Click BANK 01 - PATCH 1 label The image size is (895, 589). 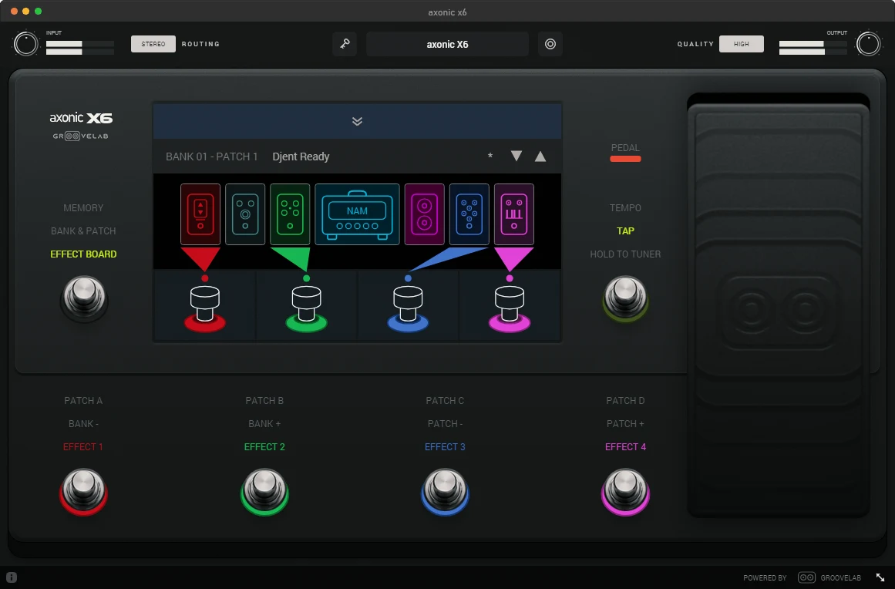[212, 157]
